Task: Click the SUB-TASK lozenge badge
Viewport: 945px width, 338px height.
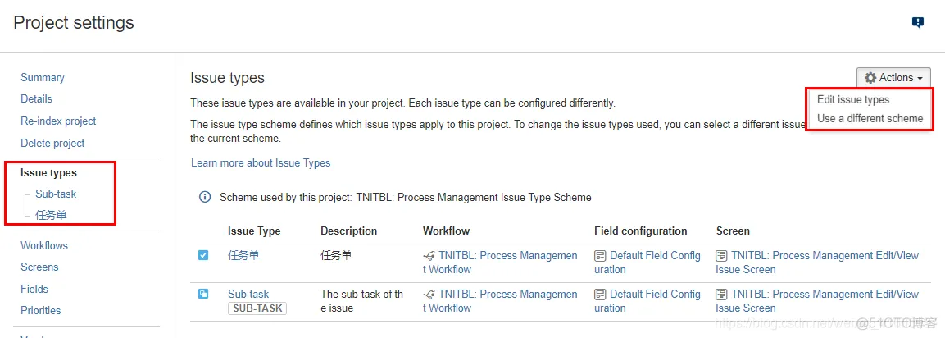Action: click(x=257, y=308)
